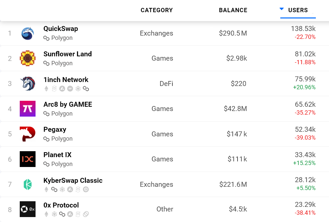Image resolution: width=329 pixels, height=222 pixels.
Task: Click the blue sort arrow beside Users
Action: tap(282, 9)
